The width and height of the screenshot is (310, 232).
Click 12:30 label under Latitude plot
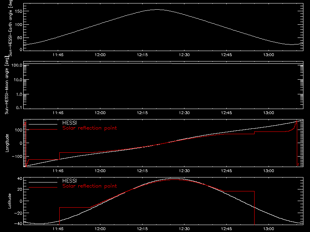click(184, 229)
